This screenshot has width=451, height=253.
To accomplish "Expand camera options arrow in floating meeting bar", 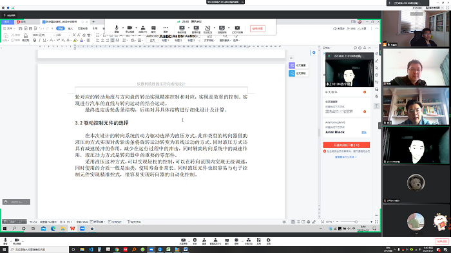I will [x=136, y=28].
